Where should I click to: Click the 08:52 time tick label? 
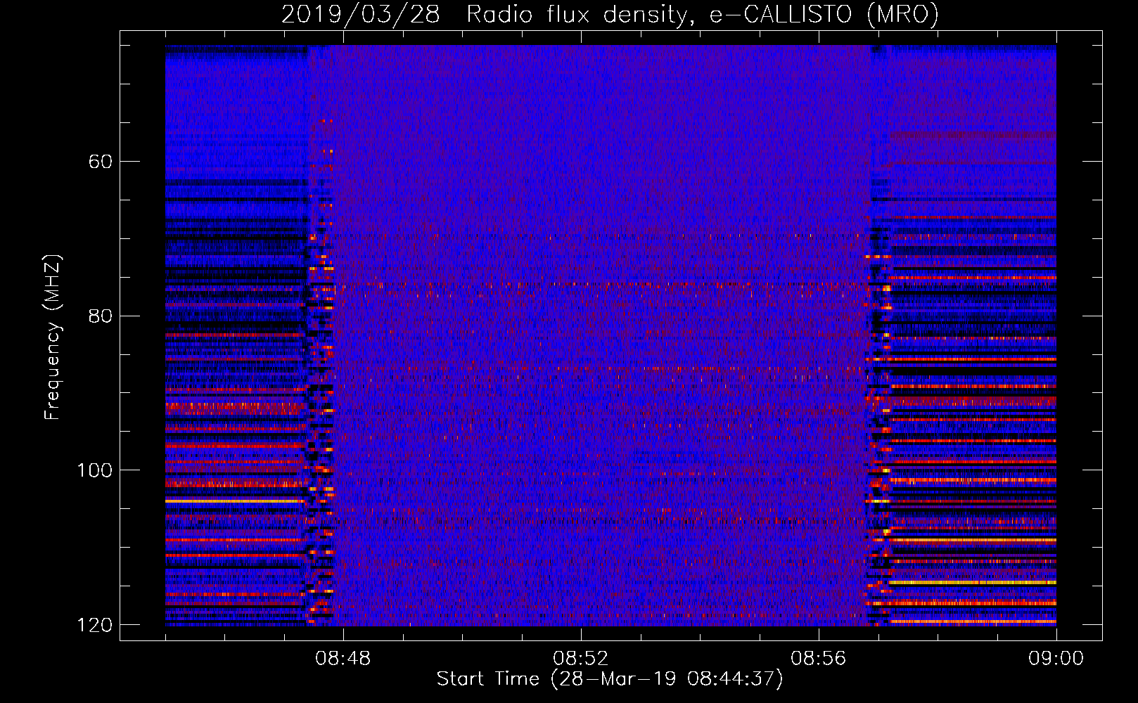(581, 659)
